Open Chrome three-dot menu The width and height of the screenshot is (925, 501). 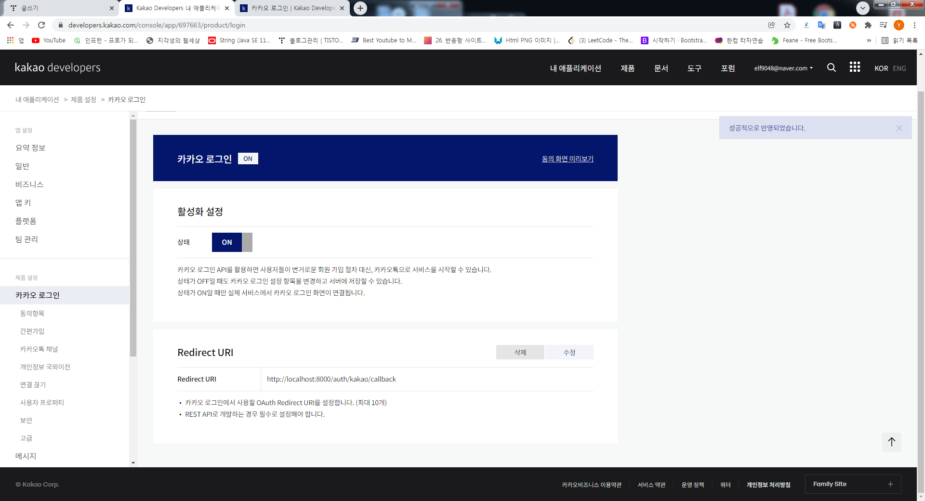[x=914, y=25]
